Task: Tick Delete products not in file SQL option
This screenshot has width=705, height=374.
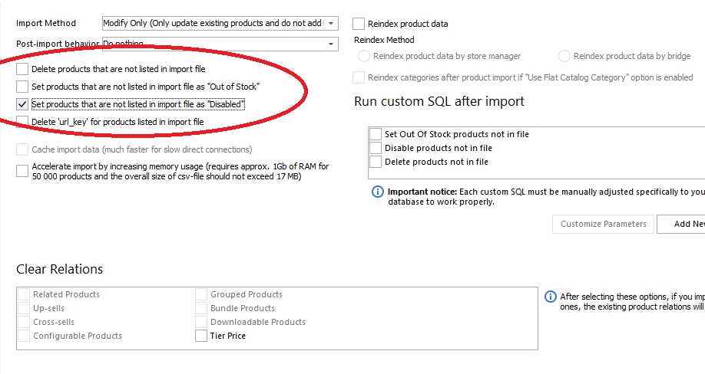Action: tap(376, 162)
